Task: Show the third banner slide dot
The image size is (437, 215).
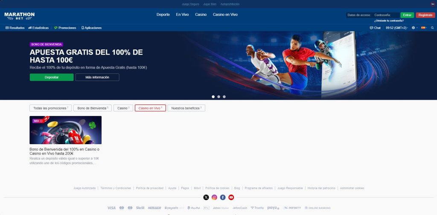Action: pyautogui.click(x=224, y=97)
